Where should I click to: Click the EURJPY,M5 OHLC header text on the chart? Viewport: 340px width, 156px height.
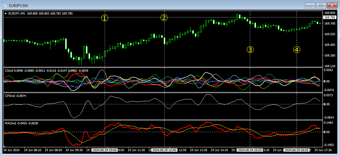[x=40, y=13]
